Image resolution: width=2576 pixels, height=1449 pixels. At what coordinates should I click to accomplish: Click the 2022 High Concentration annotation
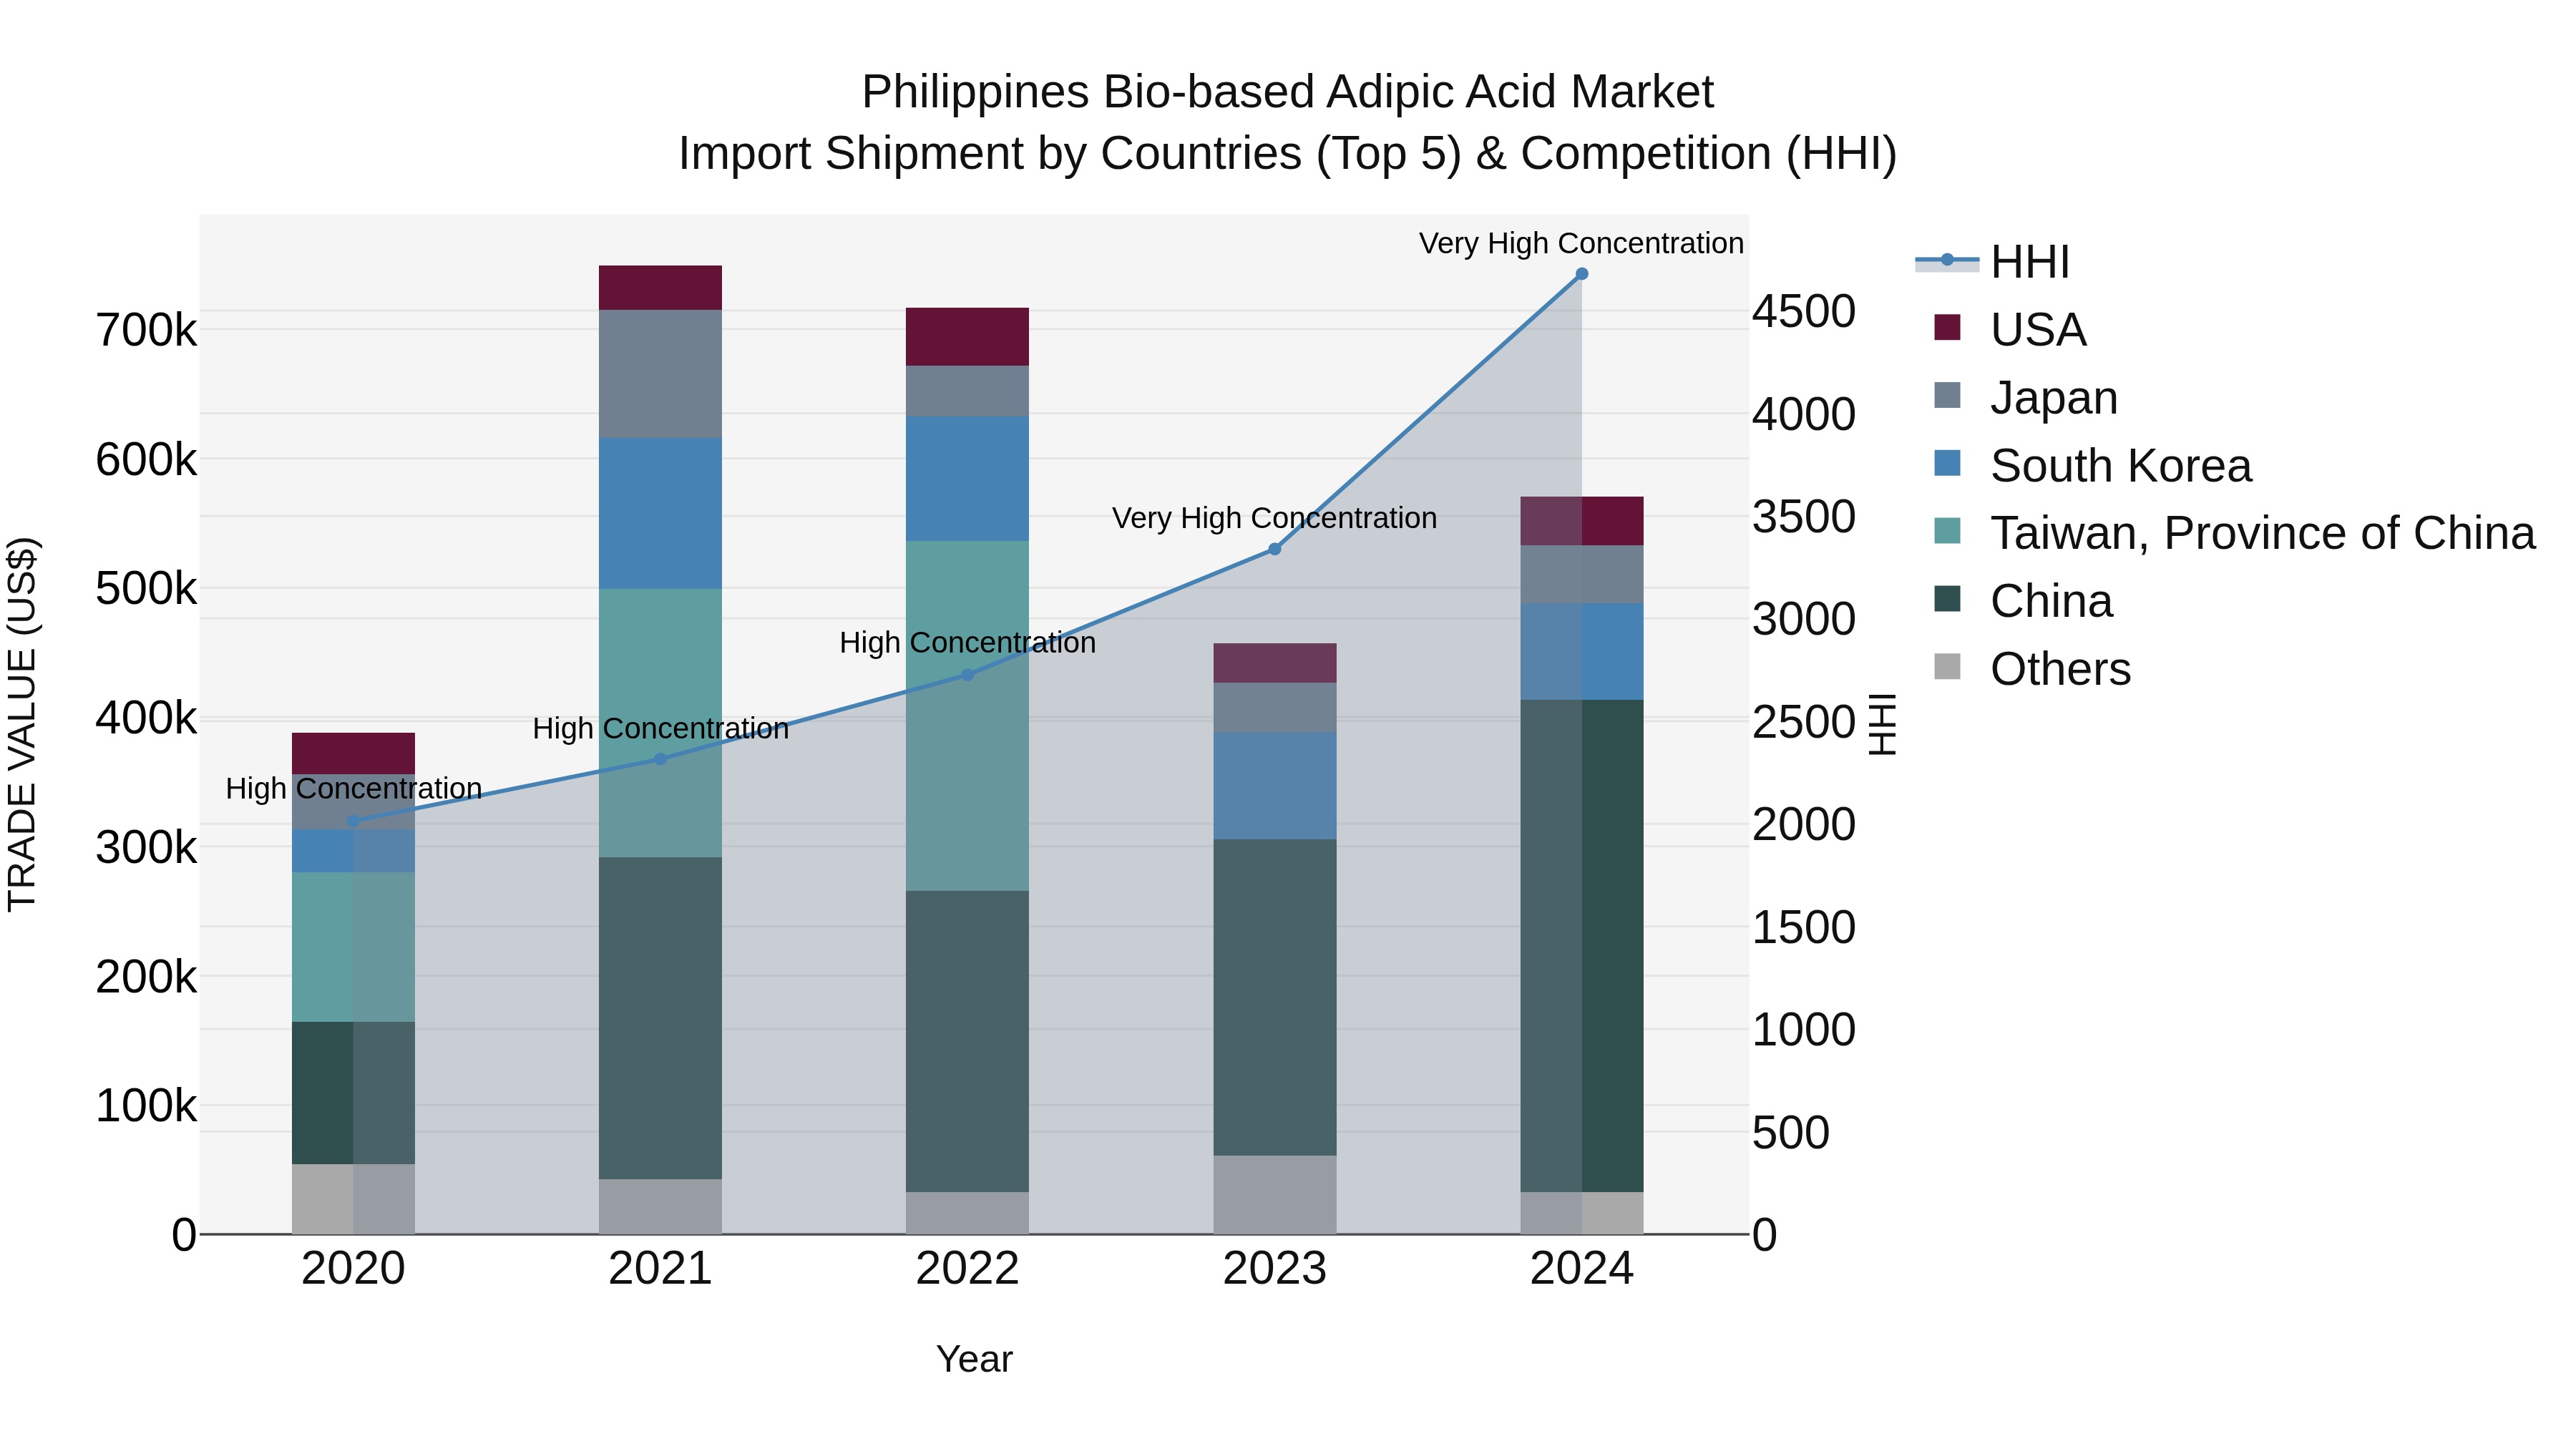pos(967,643)
